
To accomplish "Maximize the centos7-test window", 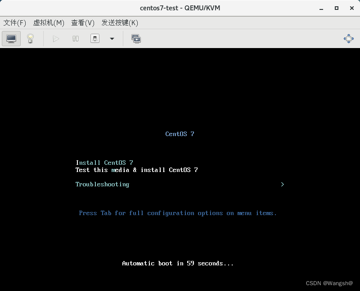I will click(337, 8).
